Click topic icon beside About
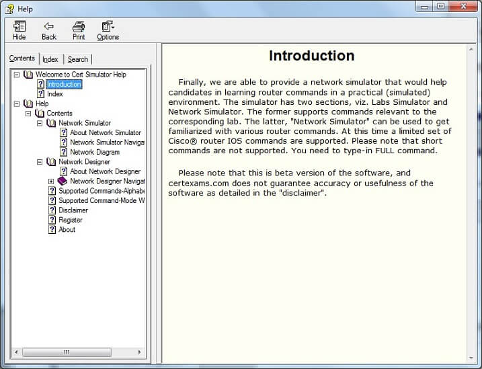 point(52,229)
